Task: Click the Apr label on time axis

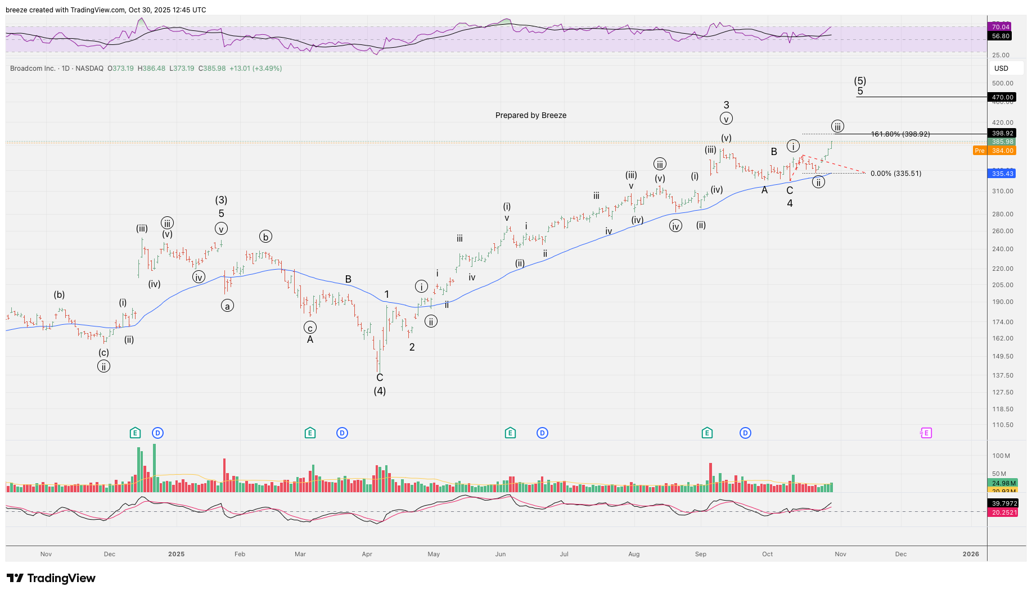Action: tap(367, 554)
